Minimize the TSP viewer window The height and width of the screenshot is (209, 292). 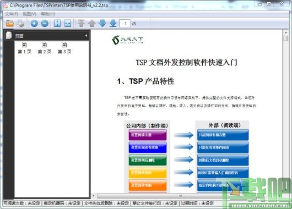(x=260, y=4)
